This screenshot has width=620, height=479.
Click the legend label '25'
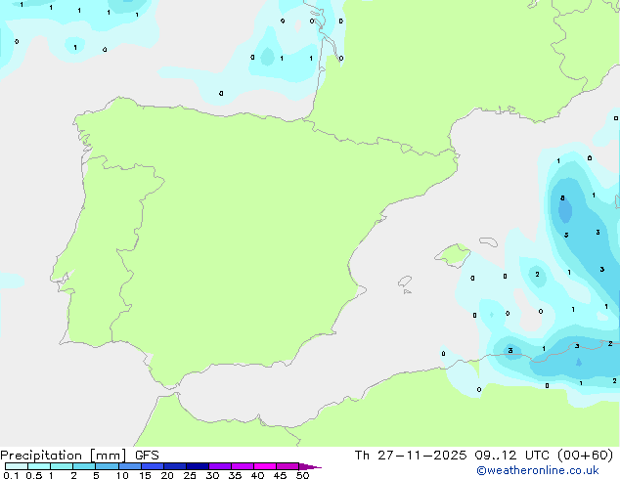pyautogui.click(x=190, y=475)
